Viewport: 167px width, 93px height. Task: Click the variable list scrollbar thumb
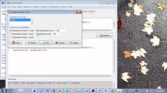[32, 22]
